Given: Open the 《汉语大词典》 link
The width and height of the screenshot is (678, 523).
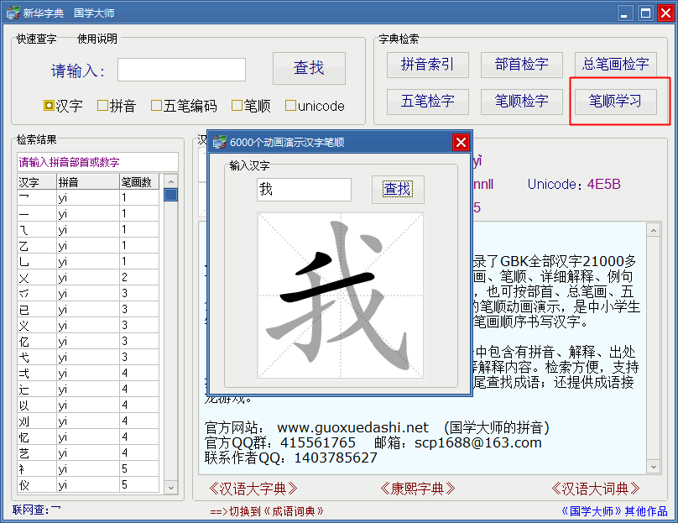Looking at the screenshot, I should pyautogui.click(x=596, y=489).
